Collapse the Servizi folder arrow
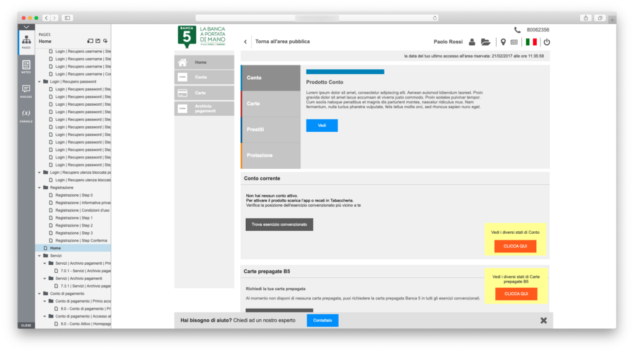634x352 pixels. (x=39, y=256)
